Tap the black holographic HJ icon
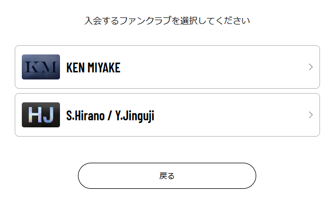 41,115
